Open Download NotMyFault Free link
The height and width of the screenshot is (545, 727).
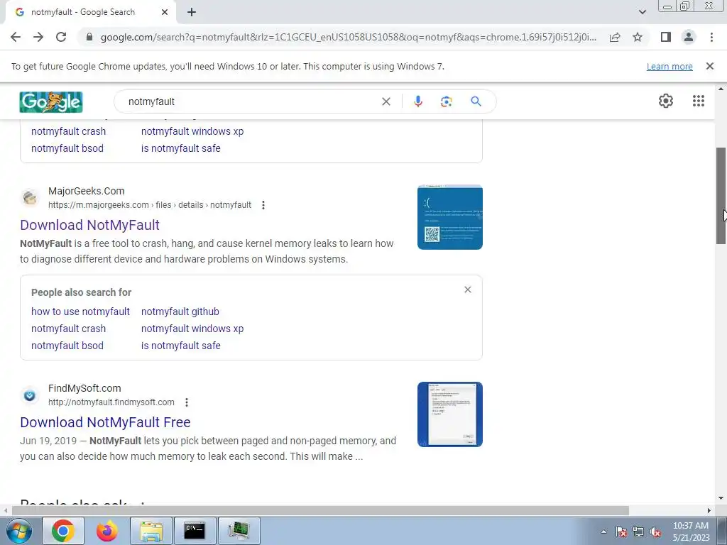coord(105,422)
